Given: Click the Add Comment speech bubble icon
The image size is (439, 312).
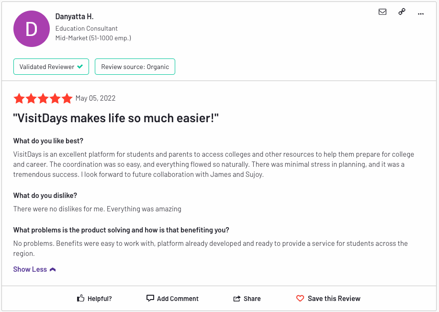Looking at the screenshot, I should coord(150,298).
